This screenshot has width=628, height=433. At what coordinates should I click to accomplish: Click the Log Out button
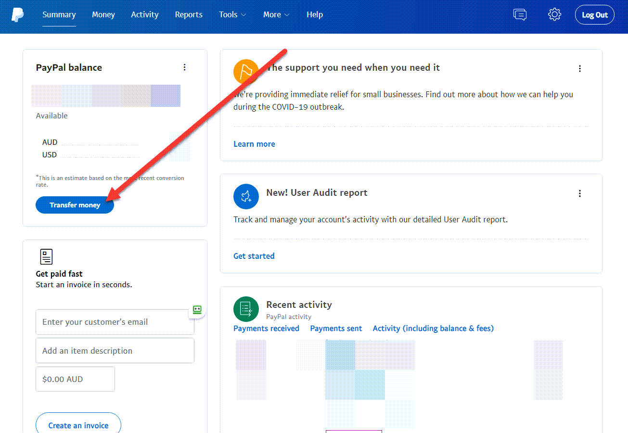tap(595, 15)
